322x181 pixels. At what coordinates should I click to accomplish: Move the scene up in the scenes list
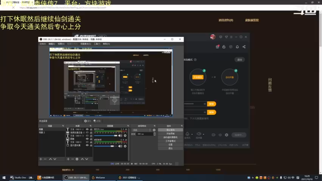pyautogui.click(x=50, y=159)
